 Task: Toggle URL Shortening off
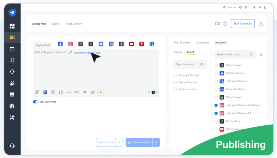(x=35, y=102)
